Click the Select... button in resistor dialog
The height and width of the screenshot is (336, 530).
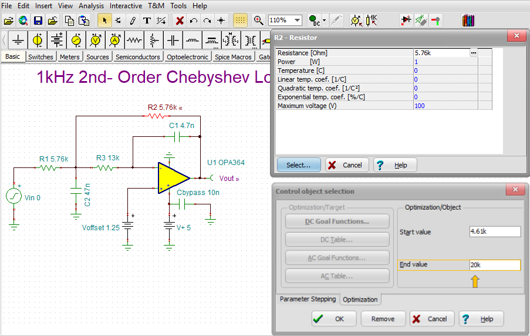pyautogui.click(x=299, y=165)
